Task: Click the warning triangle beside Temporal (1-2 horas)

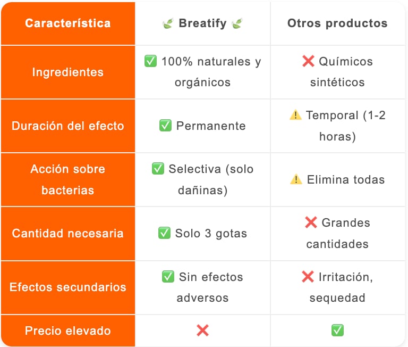Action: (x=295, y=115)
